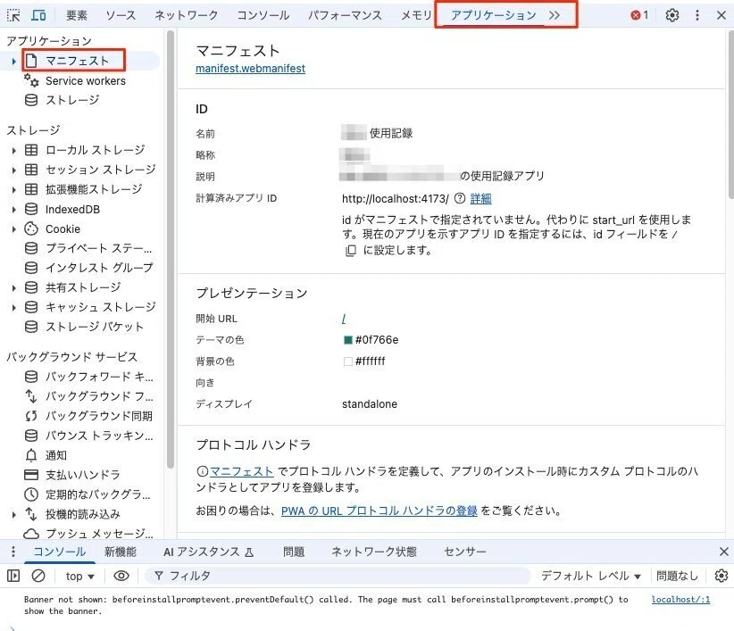Switch to the ソース tab
This screenshot has height=631, width=734.
pos(121,15)
